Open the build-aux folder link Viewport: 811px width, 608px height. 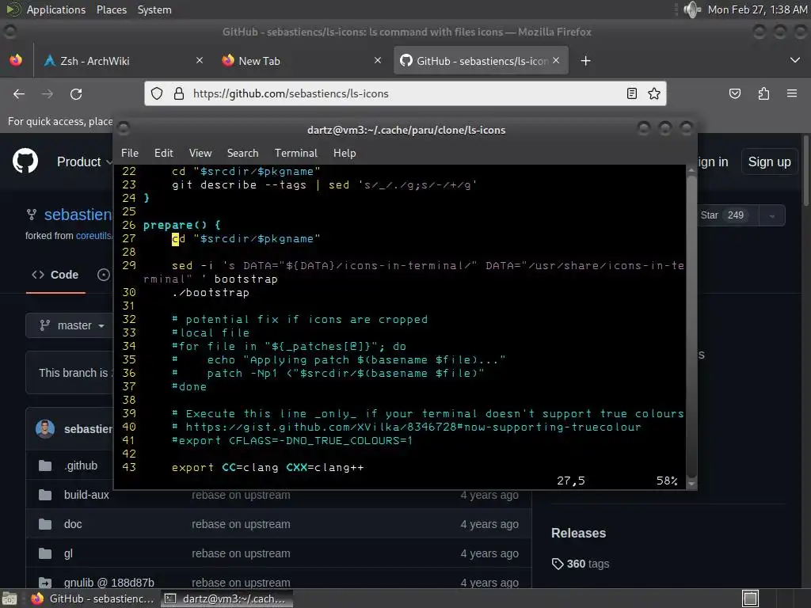tap(86, 495)
